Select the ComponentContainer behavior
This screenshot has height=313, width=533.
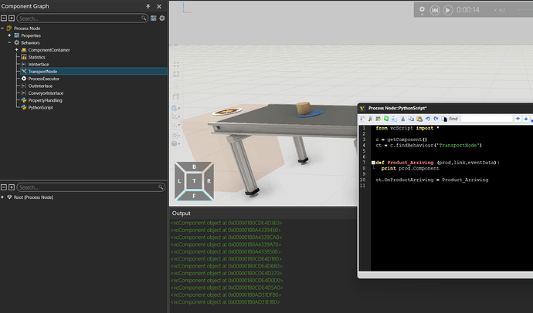pyautogui.click(x=49, y=50)
